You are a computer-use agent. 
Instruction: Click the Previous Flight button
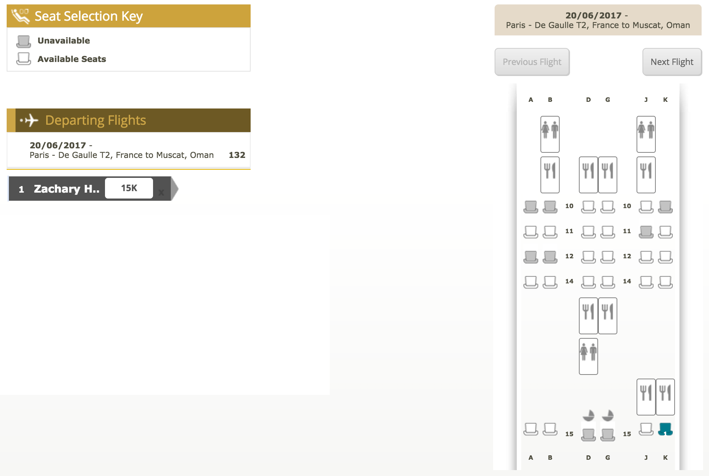(532, 62)
